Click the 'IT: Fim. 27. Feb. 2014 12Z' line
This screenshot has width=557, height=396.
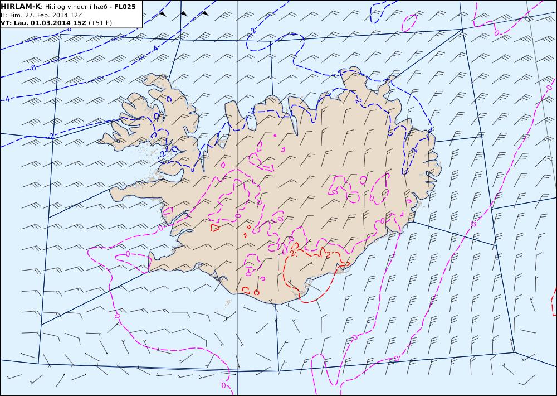point(41,15)
